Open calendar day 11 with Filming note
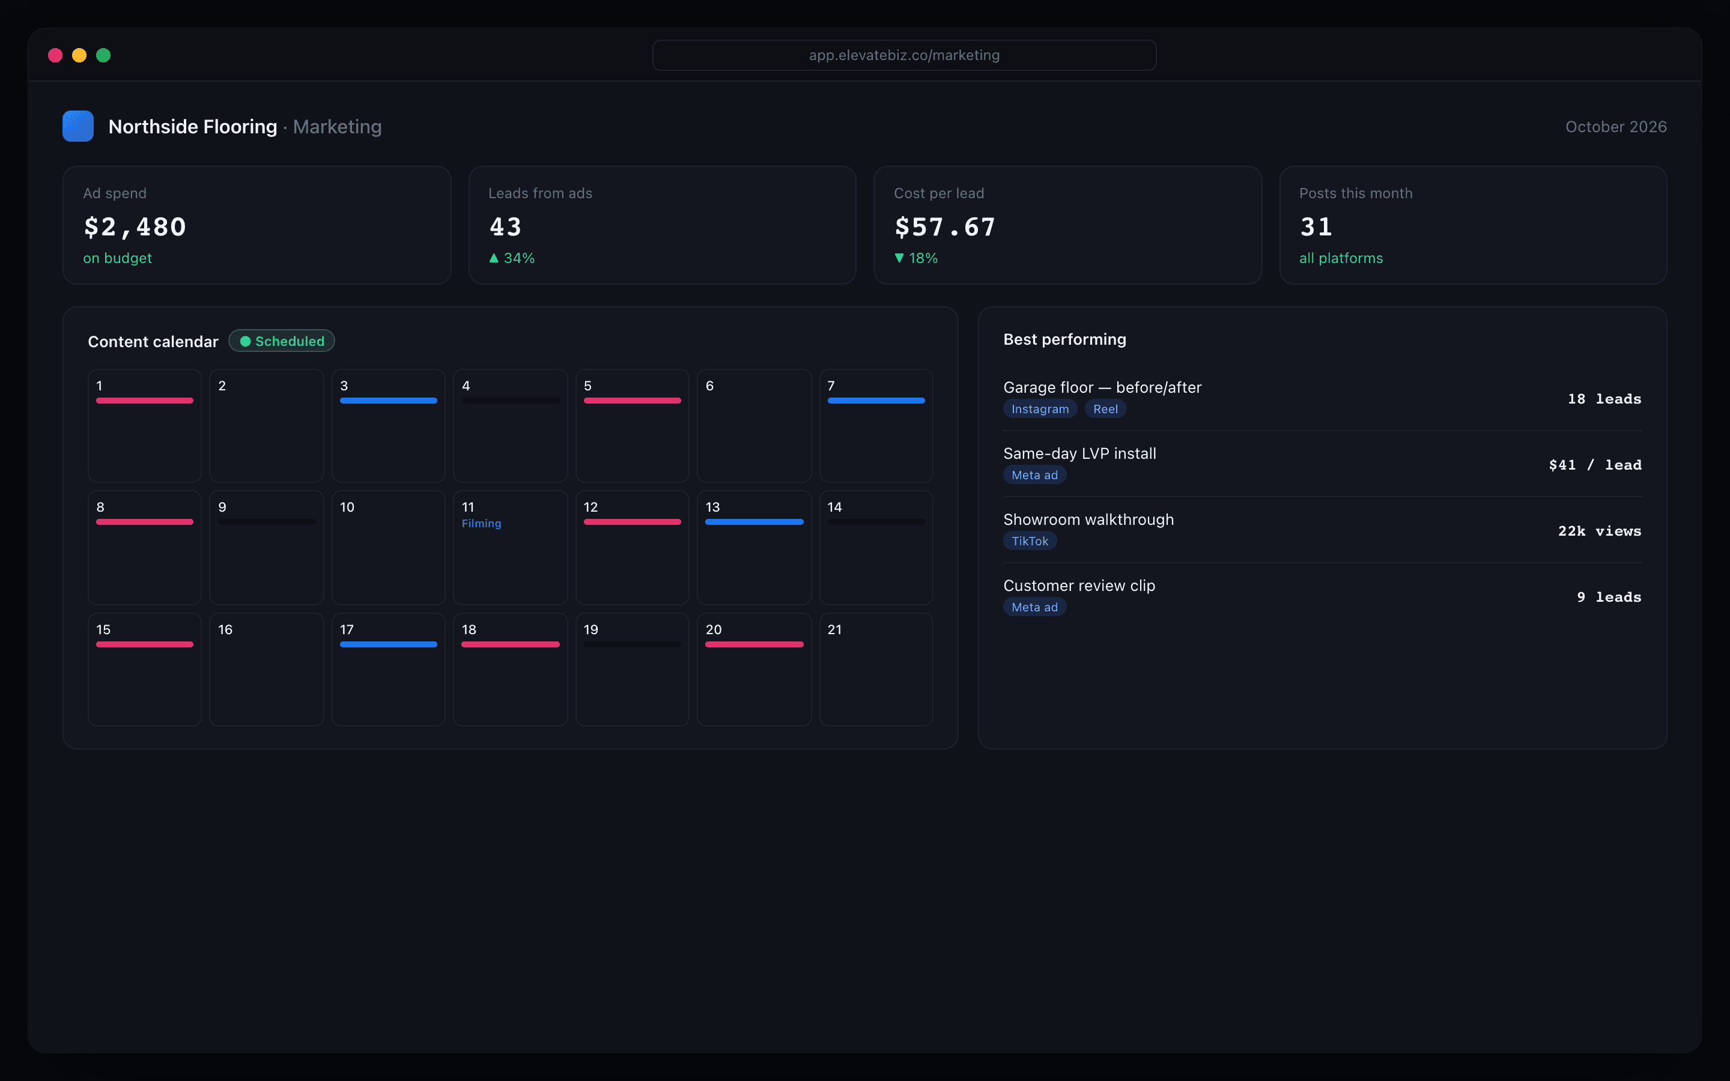This screenshot has width=1730, height=1081. 511,548
